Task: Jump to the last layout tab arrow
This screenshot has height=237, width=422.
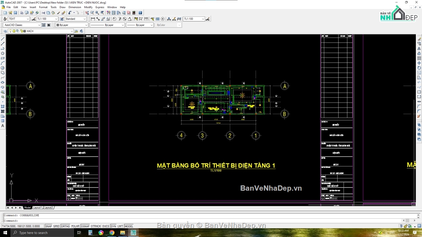Action: coord(20,208)
